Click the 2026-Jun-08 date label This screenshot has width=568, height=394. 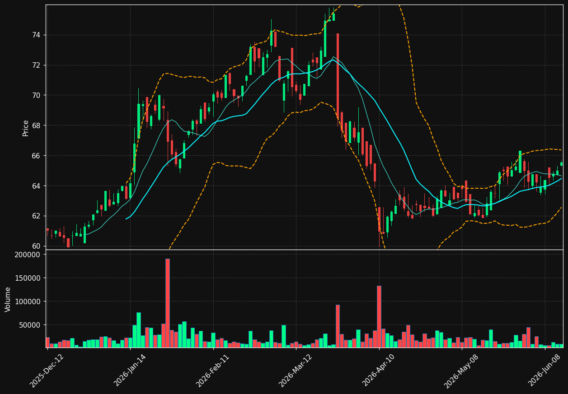545,370
